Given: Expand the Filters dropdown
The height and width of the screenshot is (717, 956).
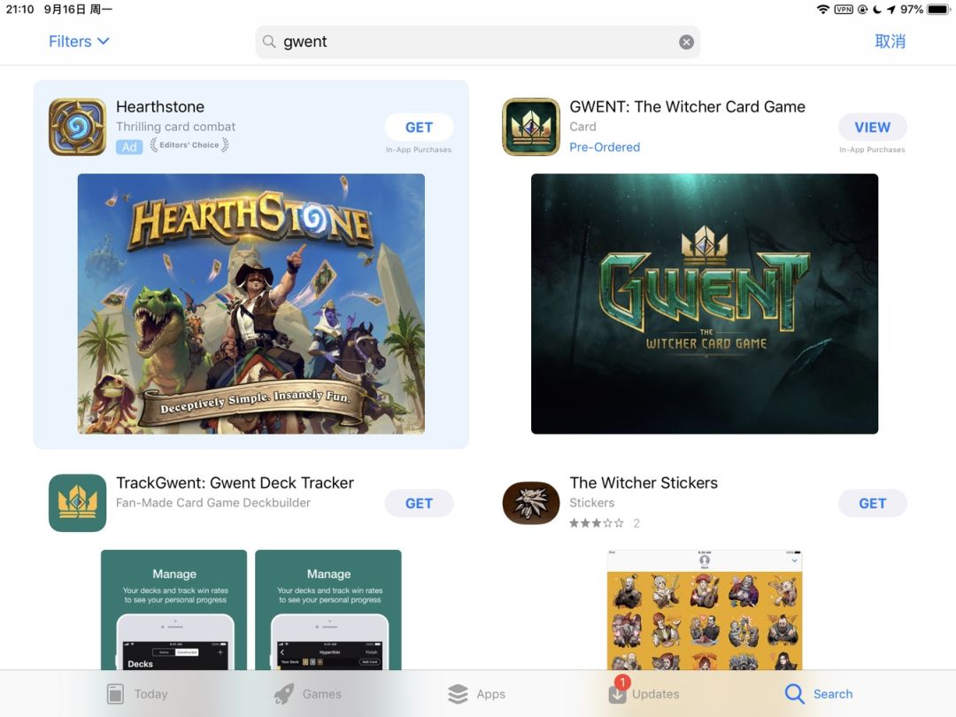Looking at the screenshot, I should pyautogui.click(x=80, y=42).
